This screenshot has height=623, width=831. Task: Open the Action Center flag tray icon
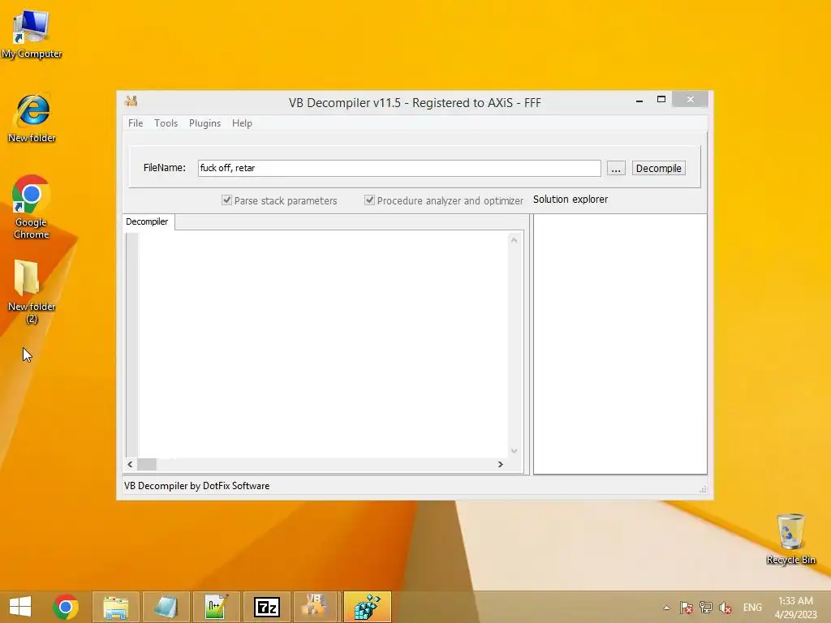pyautogui.click(x=687, y=608)
